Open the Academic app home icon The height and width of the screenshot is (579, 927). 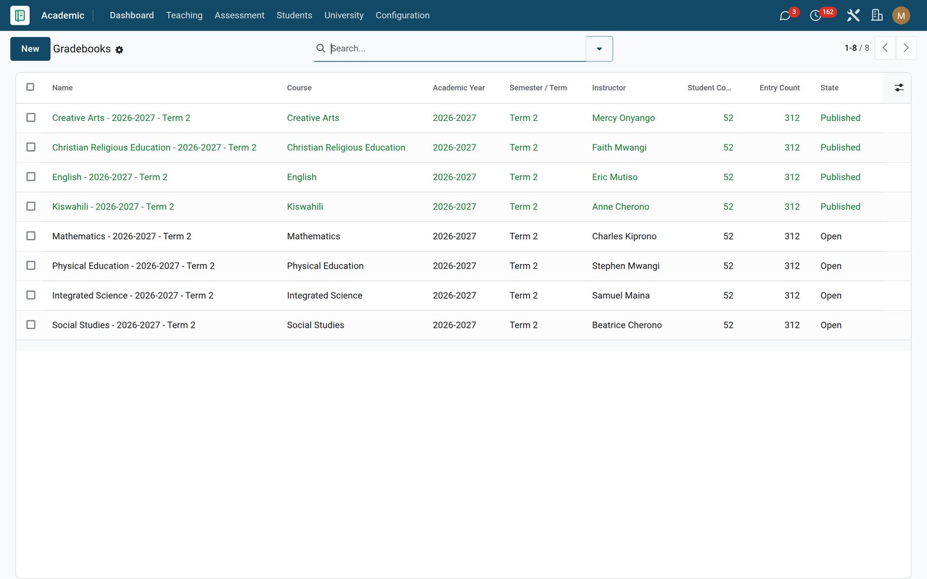pyautogui.click(x=20, y=15)
